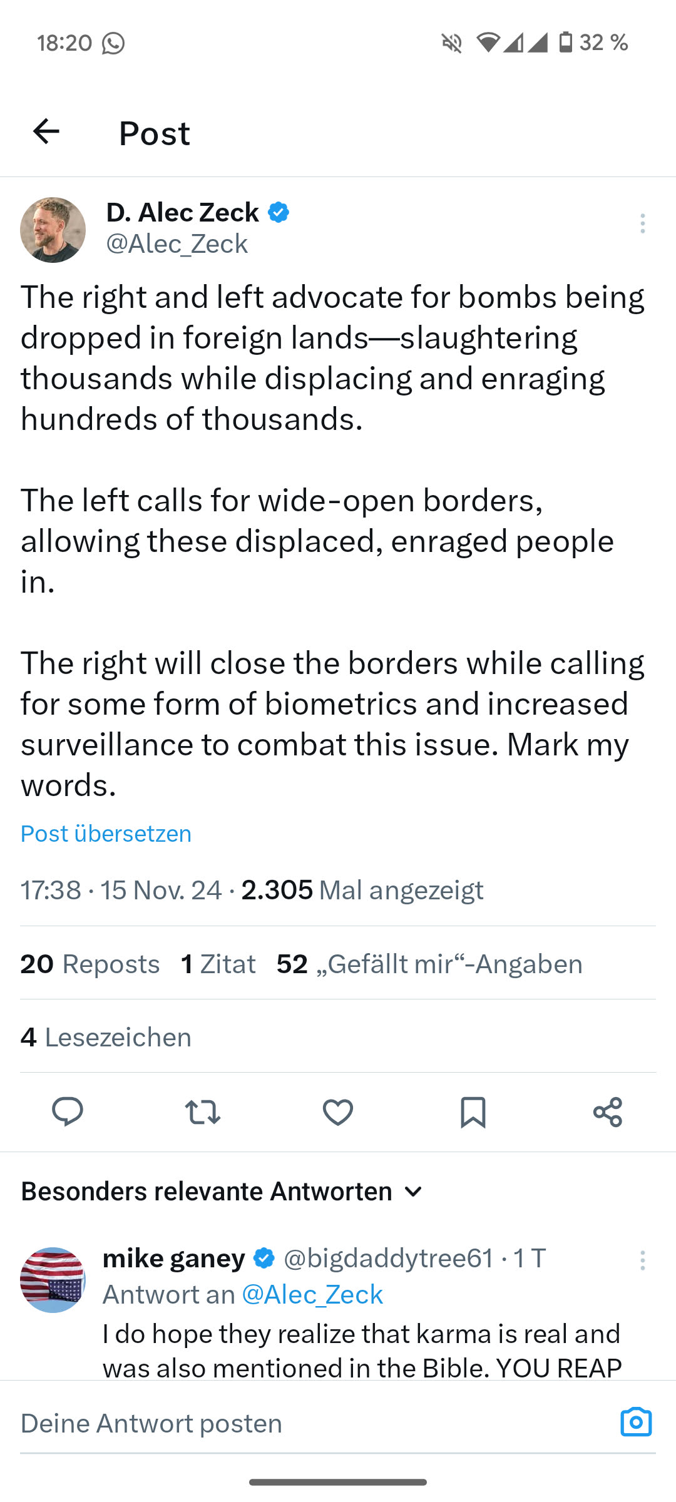Tap the repost arrows icon
This screenshot has height=1502, width=676.
click(x=203, y=1112)
